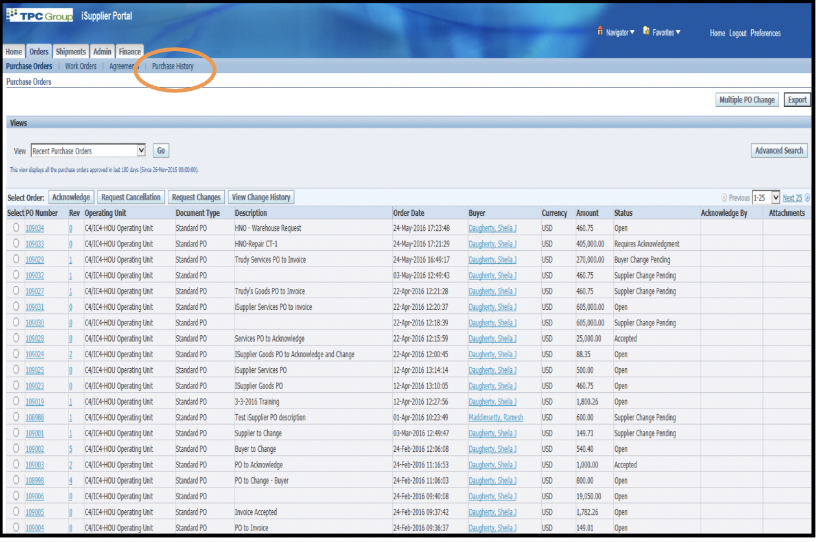Open PO number 109024 link
818x542 pixels.
[35, 355]
